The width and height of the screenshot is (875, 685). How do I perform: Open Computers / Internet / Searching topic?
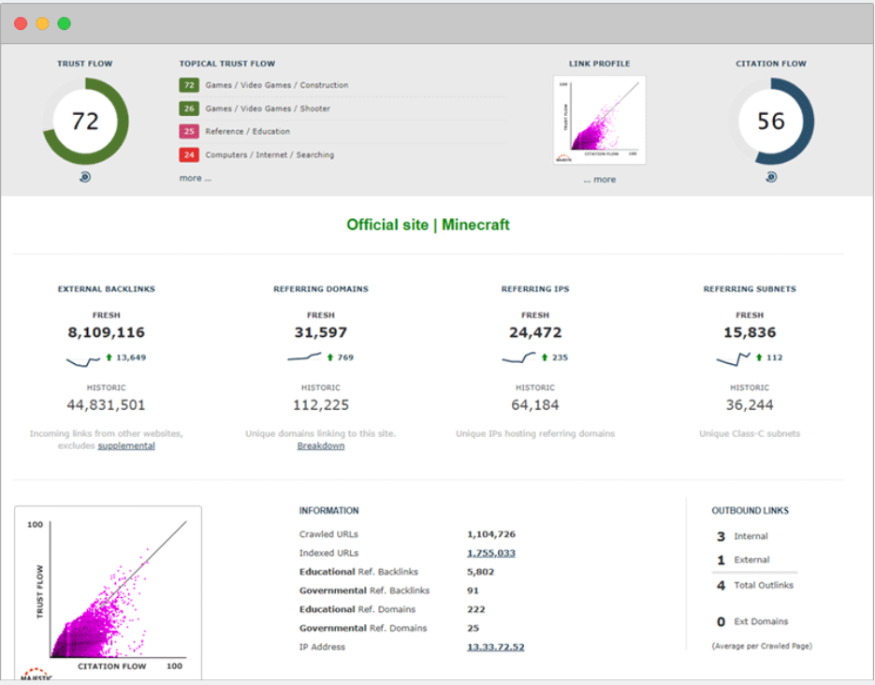tap(270, 155)
